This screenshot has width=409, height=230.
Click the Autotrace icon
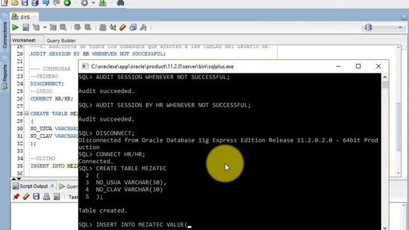[53, 27]
